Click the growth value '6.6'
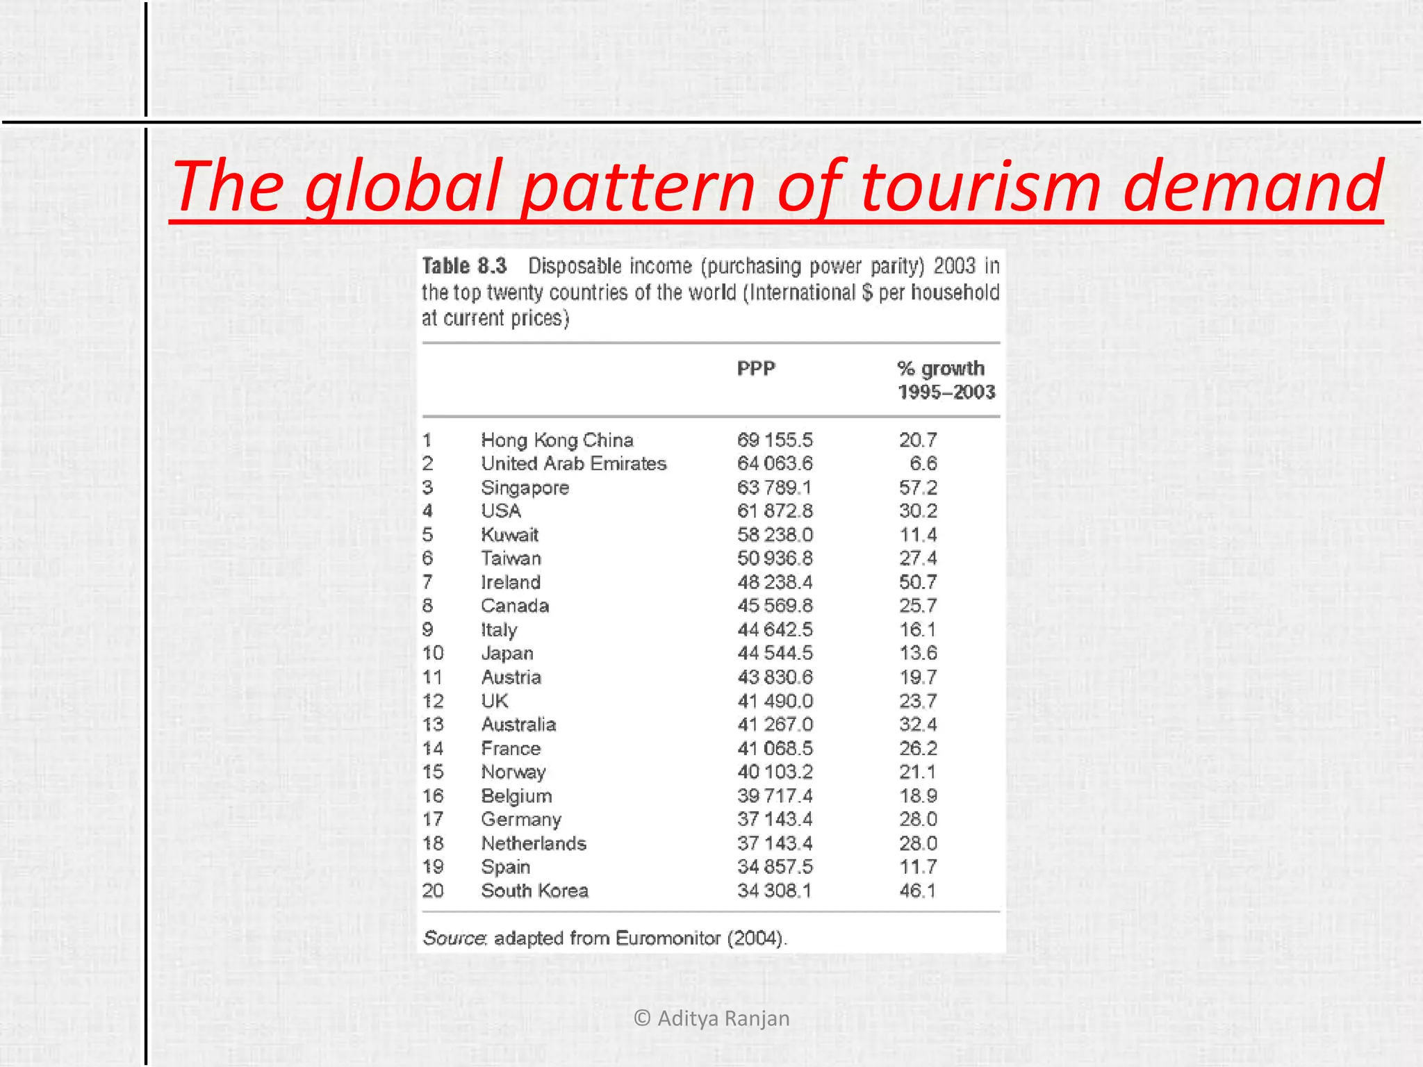This screenshot has width=1423, height=1067. [x=923, y=464]
